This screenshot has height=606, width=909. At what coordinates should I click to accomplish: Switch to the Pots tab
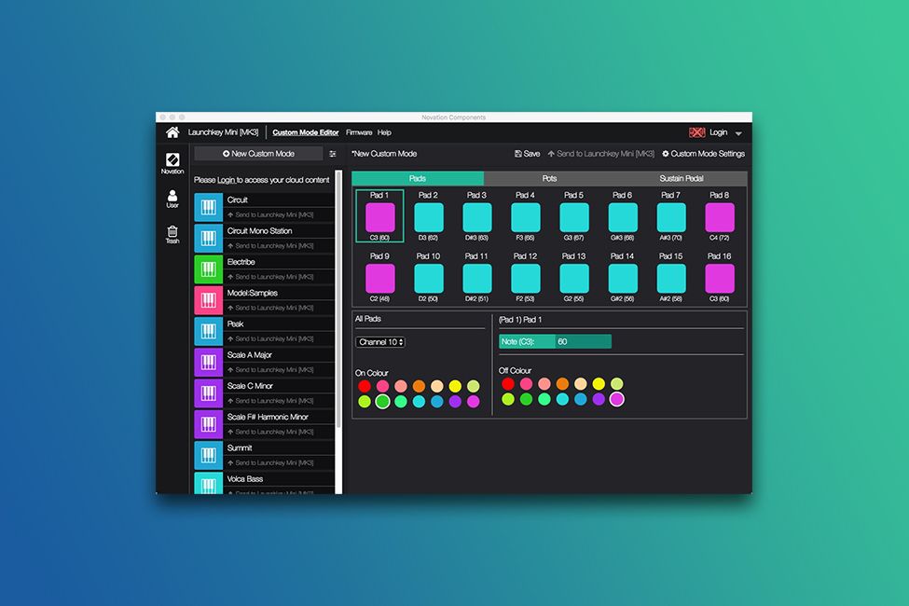point(549,178)
